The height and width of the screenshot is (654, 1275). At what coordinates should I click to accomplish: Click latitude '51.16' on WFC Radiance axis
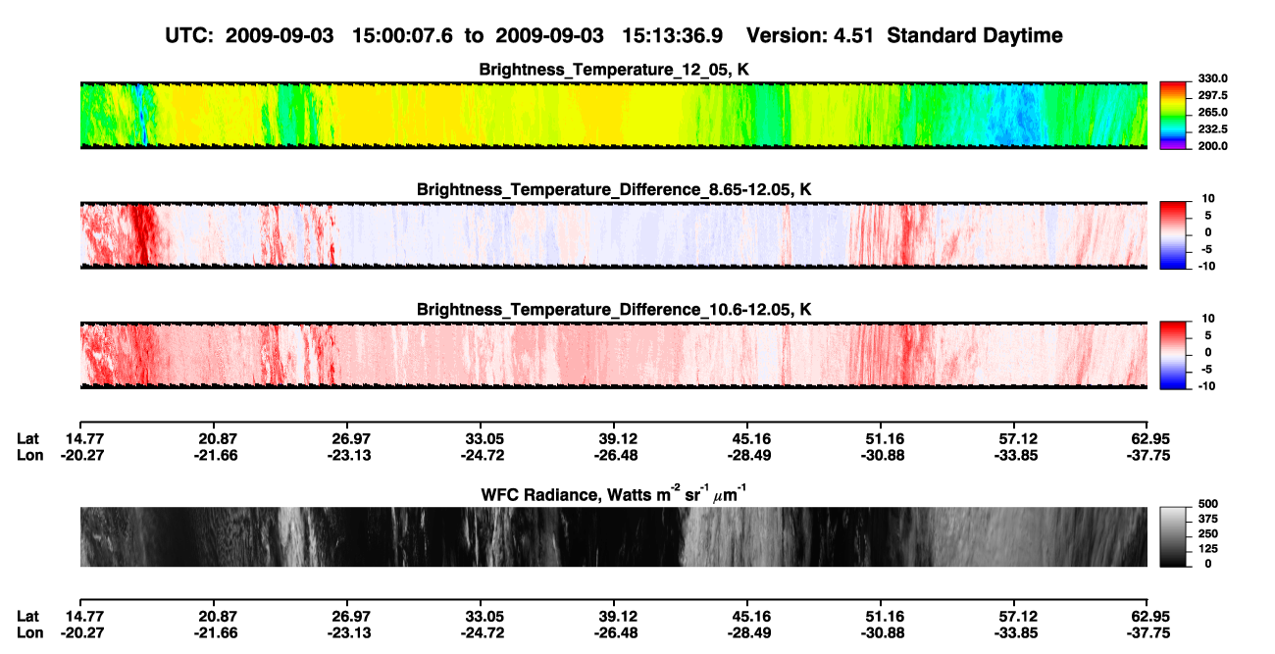pos(881,616)
